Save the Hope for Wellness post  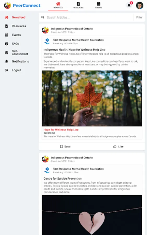[65, 146]
